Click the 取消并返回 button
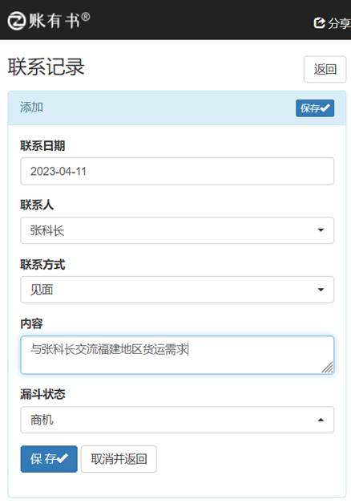 pos(119,459)
